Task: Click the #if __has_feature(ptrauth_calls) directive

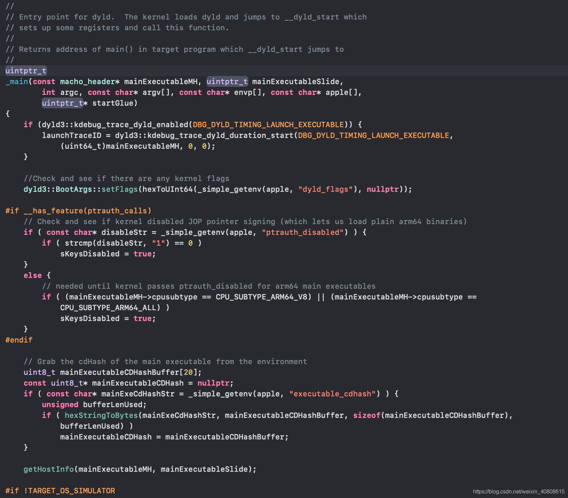Action: click(x=78, y=211)
